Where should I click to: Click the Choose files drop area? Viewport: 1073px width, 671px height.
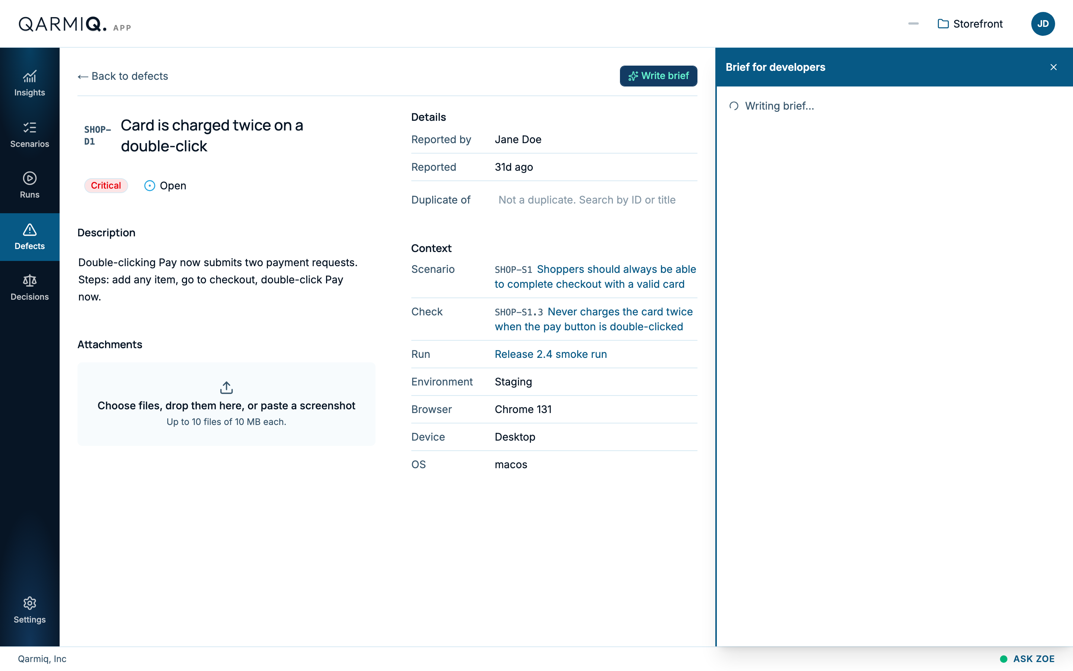click(226, 404)
